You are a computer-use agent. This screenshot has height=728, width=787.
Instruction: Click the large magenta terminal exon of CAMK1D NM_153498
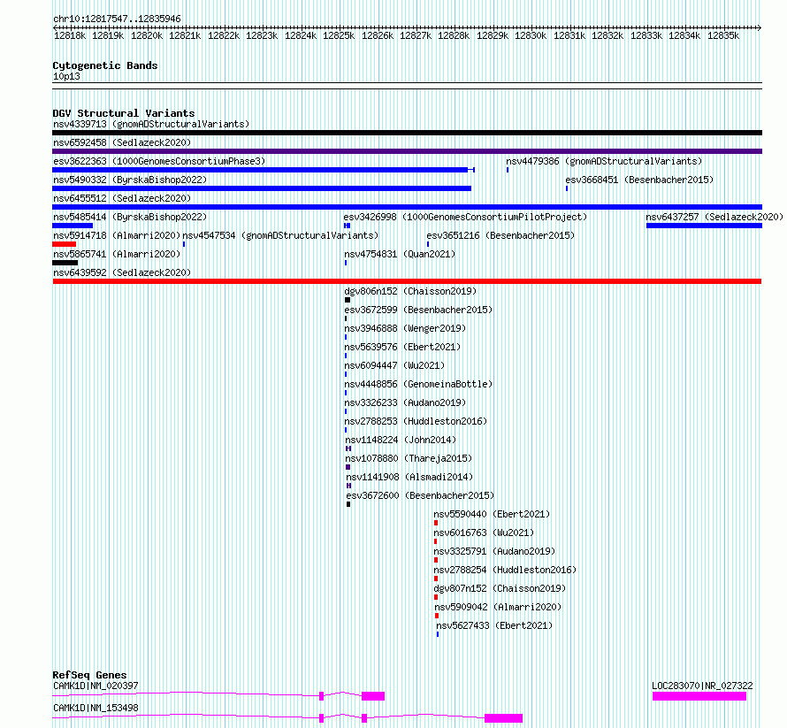click(503, 718)
